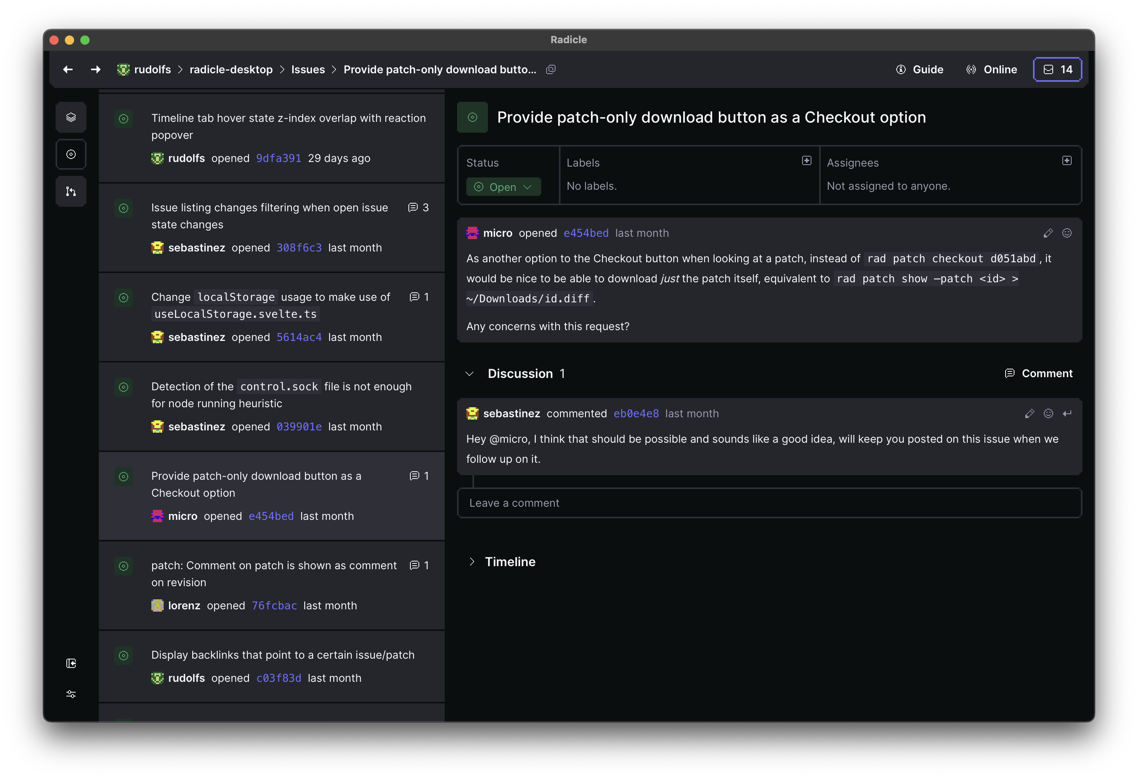Screen dimensions: 1138x779
Task: Open issue 'Timeline tab hover state z-index overlap'
Action: pyautogui.click(x=272, y=138)
